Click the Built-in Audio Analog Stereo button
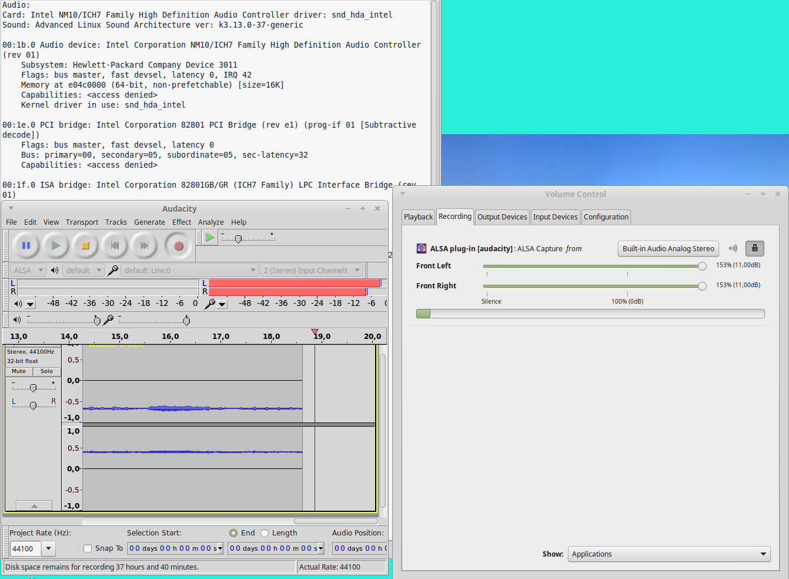 (668, 249)
